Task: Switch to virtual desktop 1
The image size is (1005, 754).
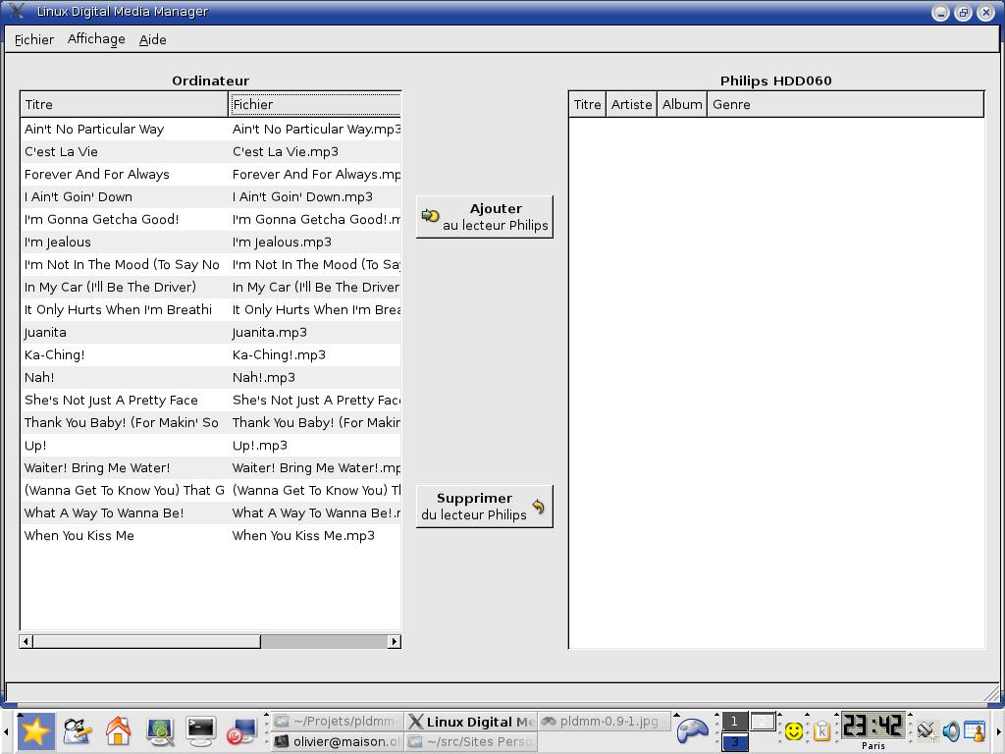Action: pyautogui.click(x=734, y=722)
